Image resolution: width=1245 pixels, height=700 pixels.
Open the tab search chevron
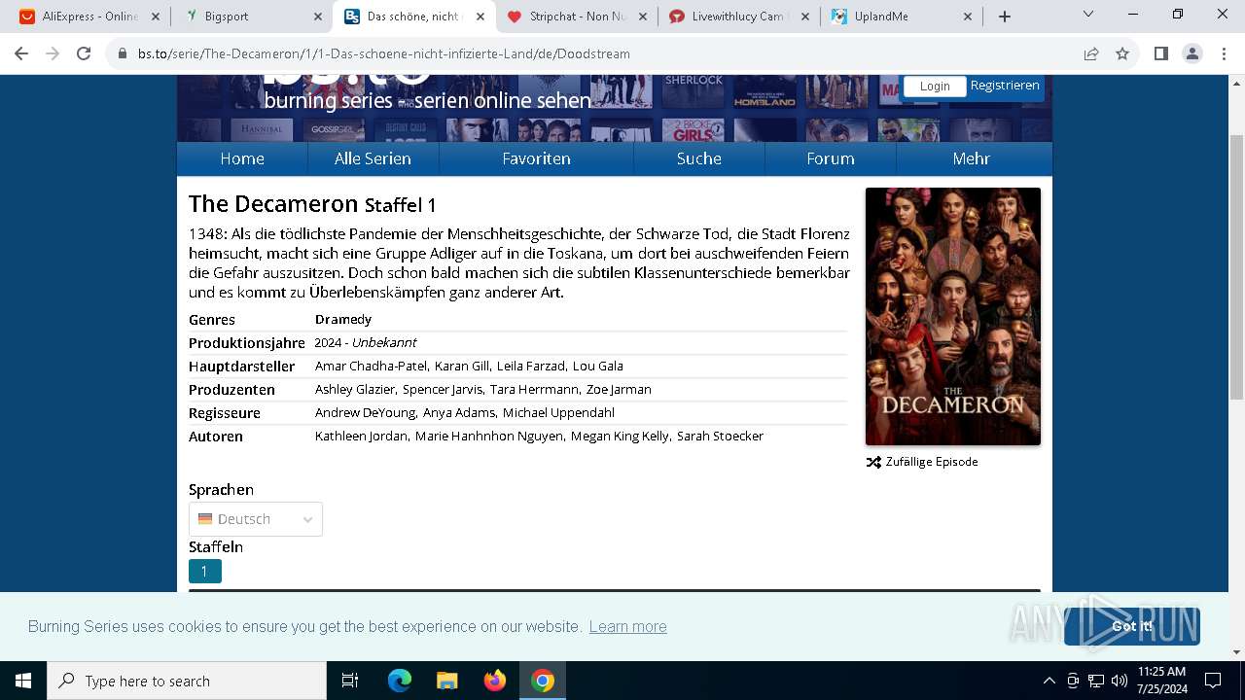click(x=1088, y=15)
